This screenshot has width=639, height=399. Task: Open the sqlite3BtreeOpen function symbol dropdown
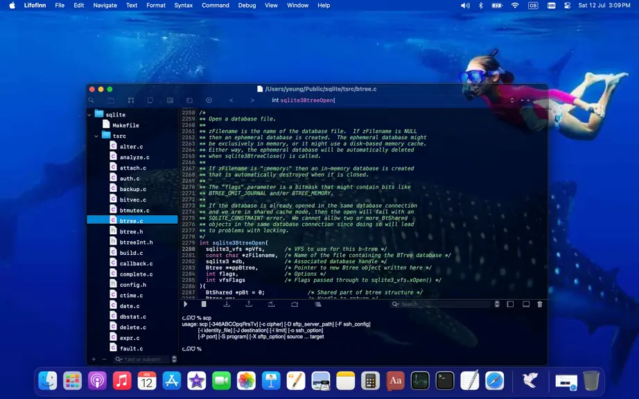tap(304, 100)
